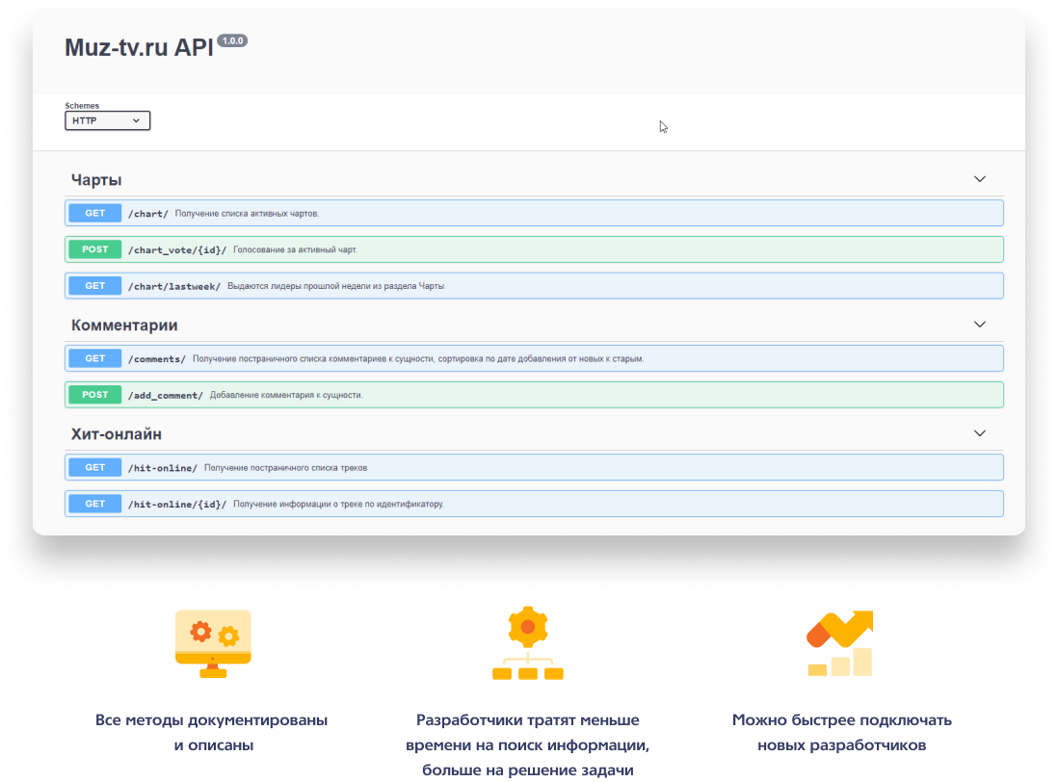The width and height of the screenshot is (1058, 782).
Task: Collapse the Хит-онлайн section chevron
Action: pos(980,433)
